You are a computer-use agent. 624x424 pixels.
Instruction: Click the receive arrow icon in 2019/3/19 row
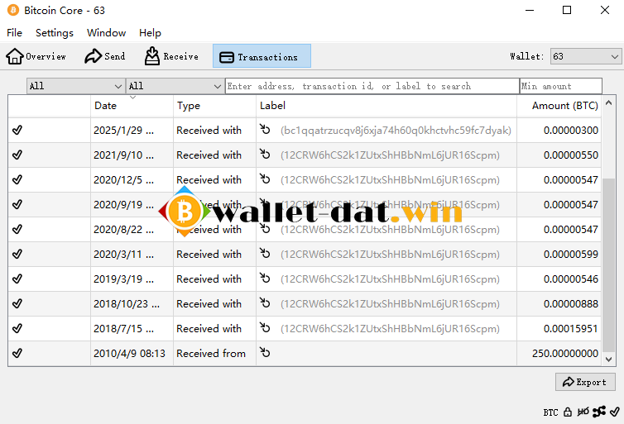[x=265, y=278]
